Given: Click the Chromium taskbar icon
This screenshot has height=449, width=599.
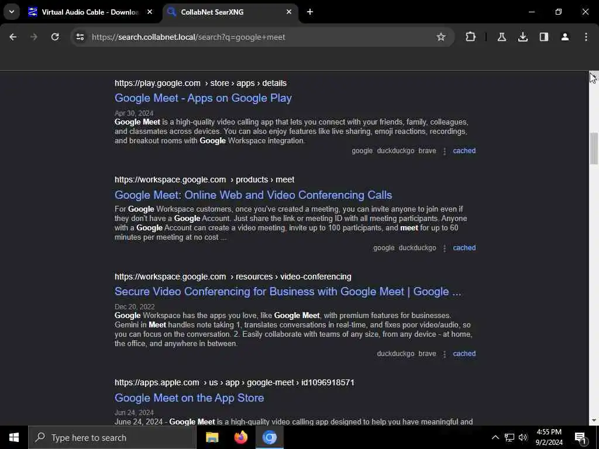Looking at the screenshot, I should coord(269,437).
